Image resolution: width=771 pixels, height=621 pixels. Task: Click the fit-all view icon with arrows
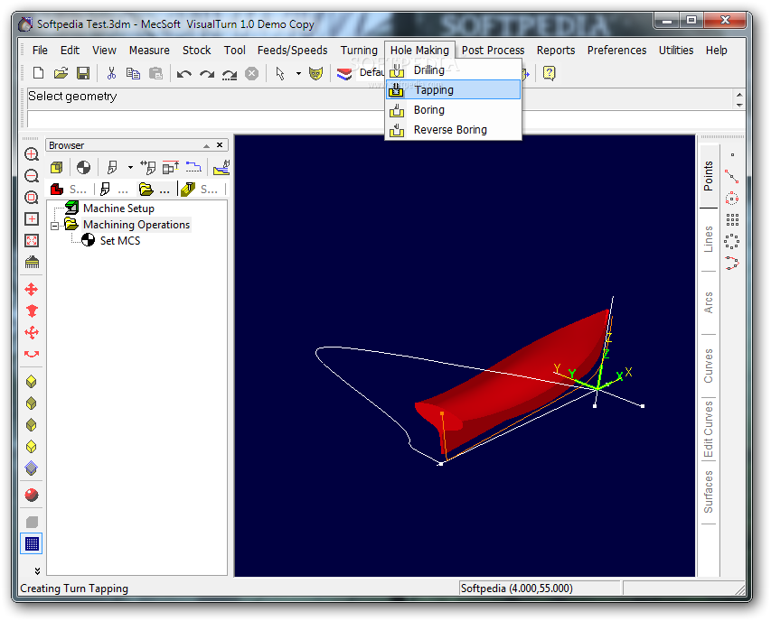tap(32, 240)
